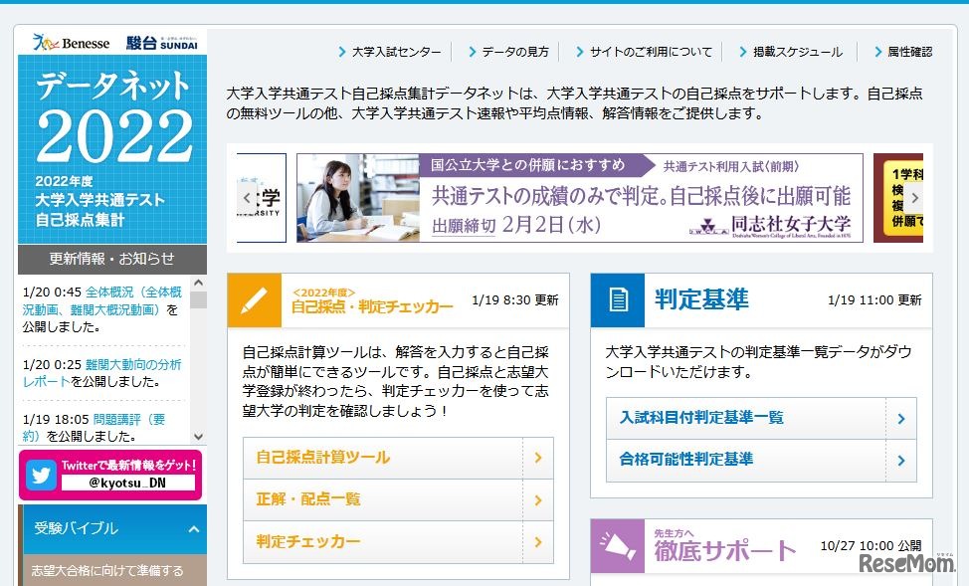The image size is (969, 586).
Task: Click the purple megaphone icon for 徹底サポート
Action: pos(618,546)
